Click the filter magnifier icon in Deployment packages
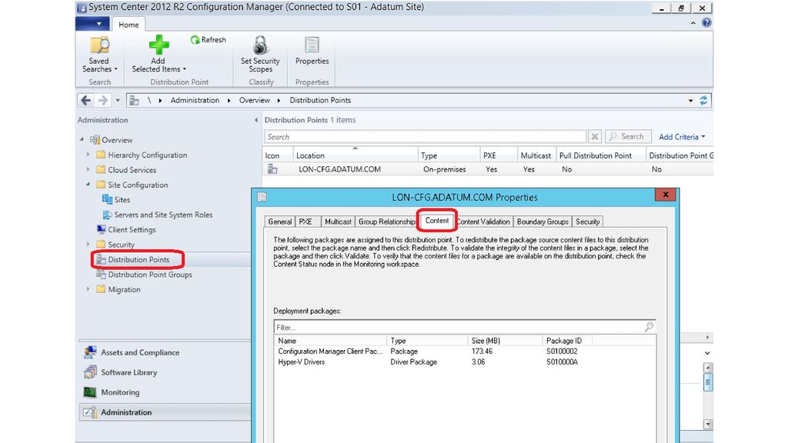Screen dimensions: 788x443 [x=649, y=327]
